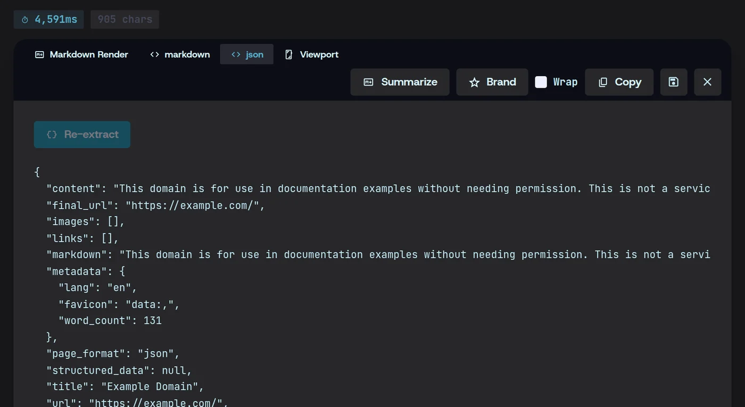Click the "markdown" key line in JSON output
This screenshot has width=745, height=407.
click(x=378, y=255)
